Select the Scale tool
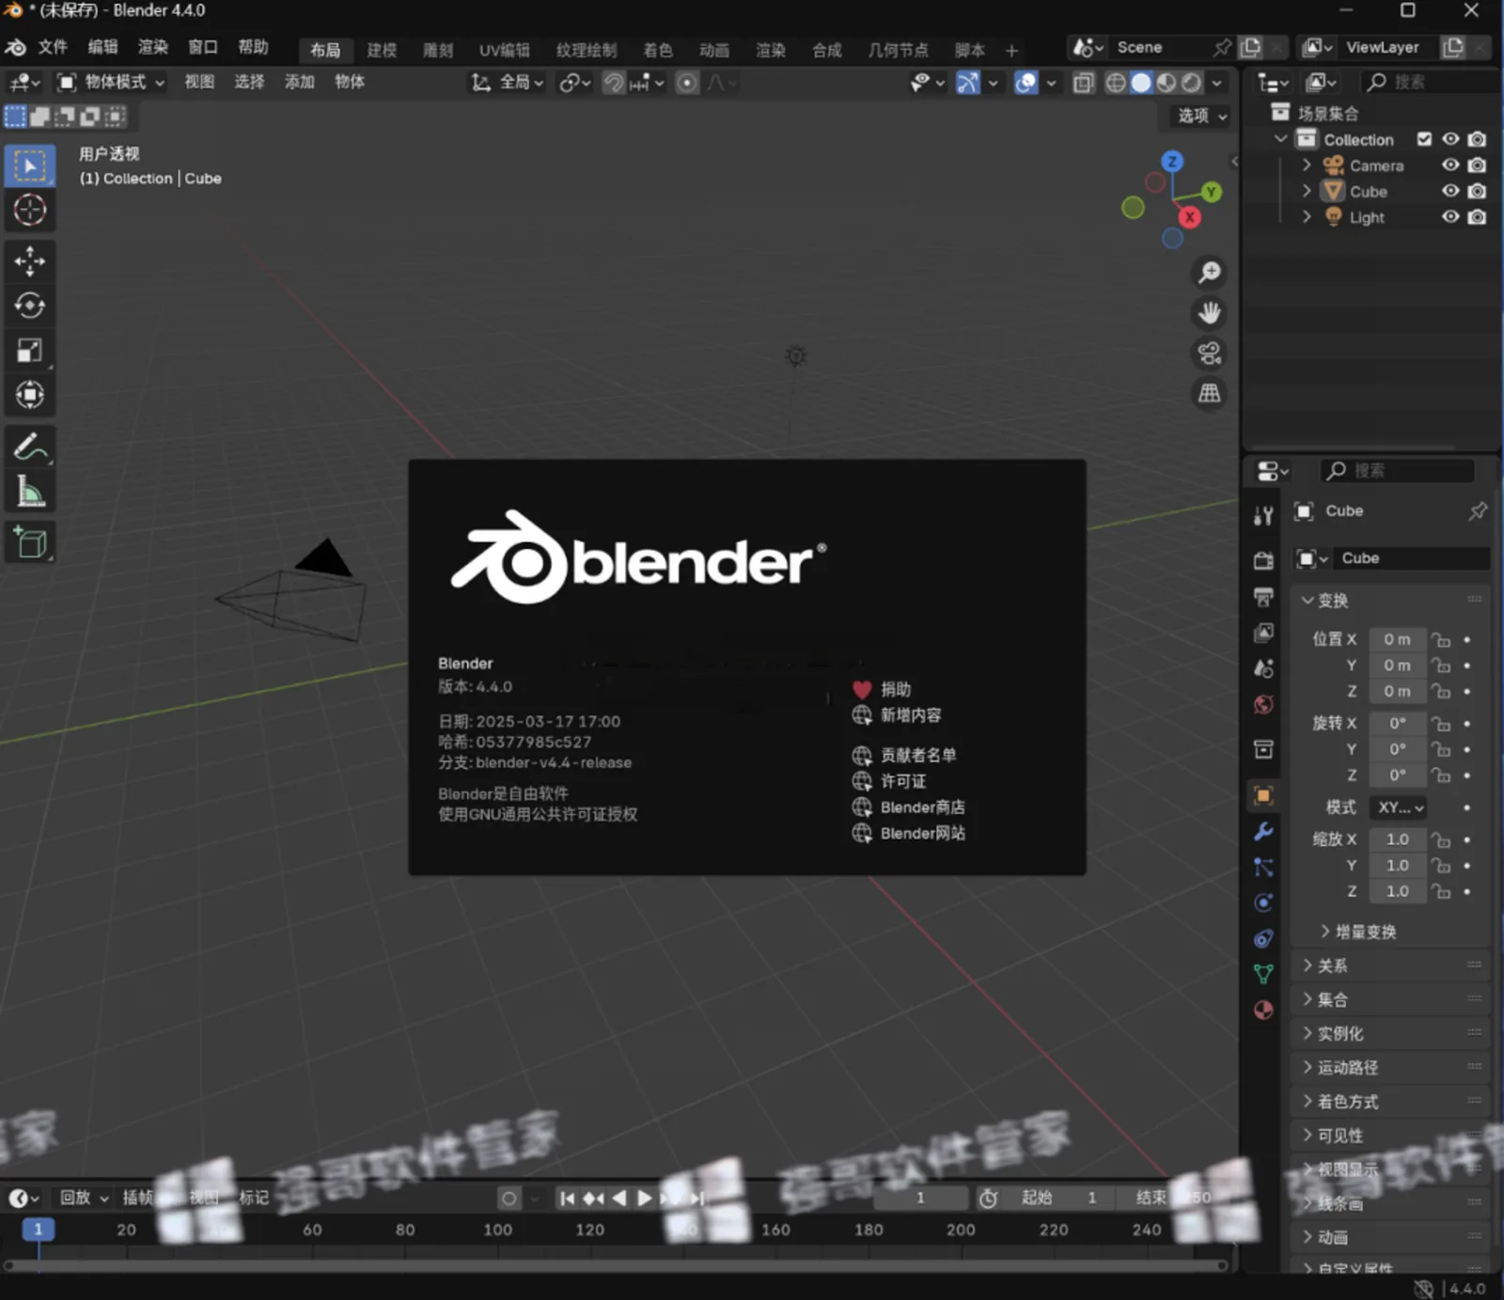The width and height of the screenshot is (1504, 1300). tap(30, 351)
